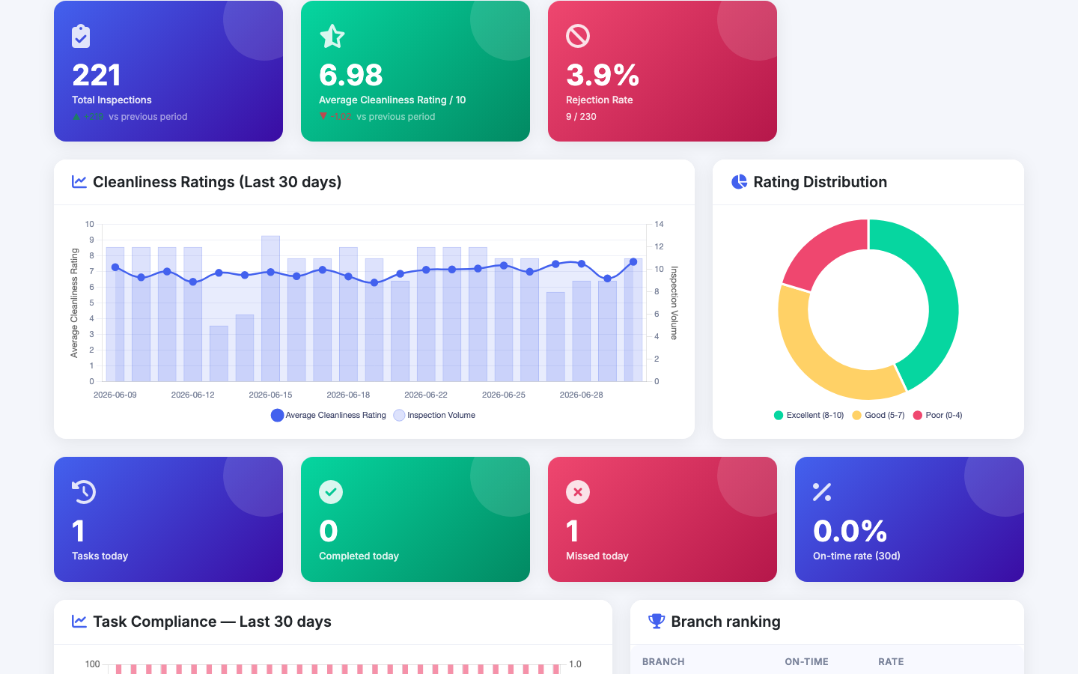1078x674 pixels.
Task: Click the 0.0% on-time rate value
Action: (850, 531)
